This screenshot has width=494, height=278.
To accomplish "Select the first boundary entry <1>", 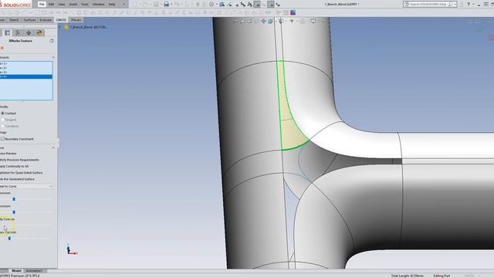I will coord(26,63).
